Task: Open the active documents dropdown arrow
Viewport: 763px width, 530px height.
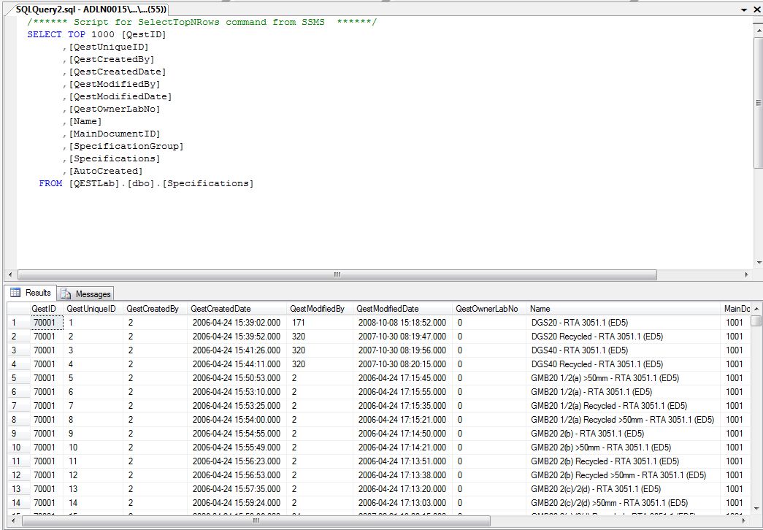Action: point(745,9)
